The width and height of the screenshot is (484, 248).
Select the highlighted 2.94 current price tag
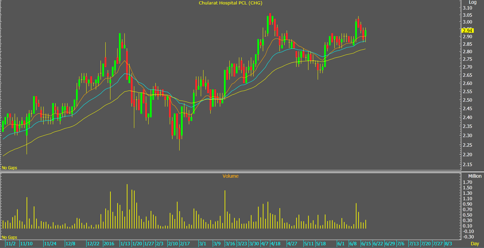[467, 30]
